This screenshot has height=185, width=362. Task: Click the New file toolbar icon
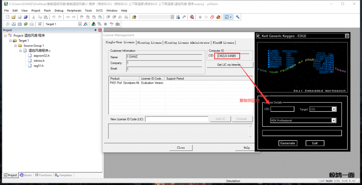[7, 17]
